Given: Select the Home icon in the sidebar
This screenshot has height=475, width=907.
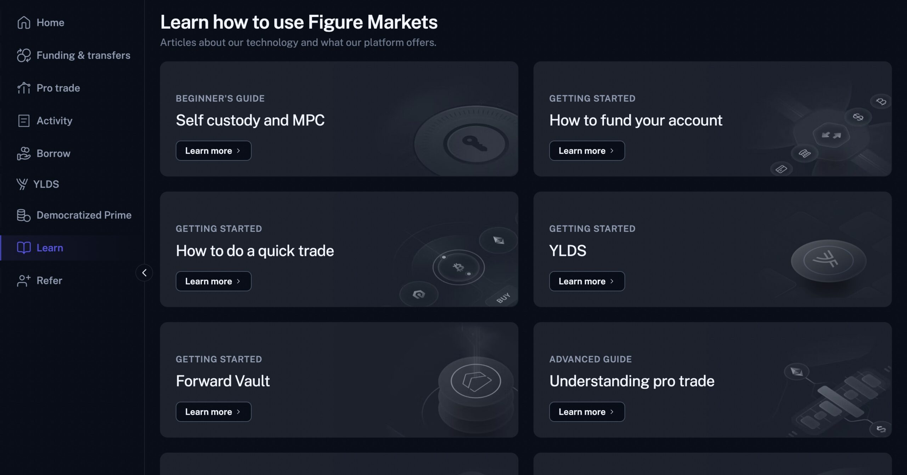Looking at the screenshot, I should [x=23, y=22].
